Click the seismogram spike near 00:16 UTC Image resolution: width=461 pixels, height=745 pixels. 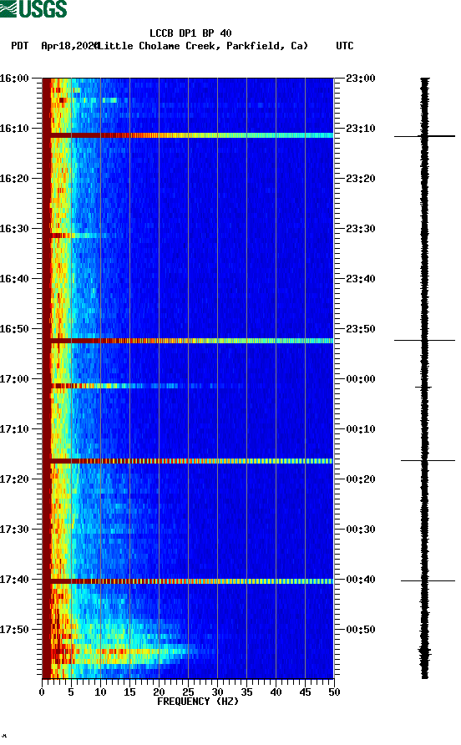[428, 460]
